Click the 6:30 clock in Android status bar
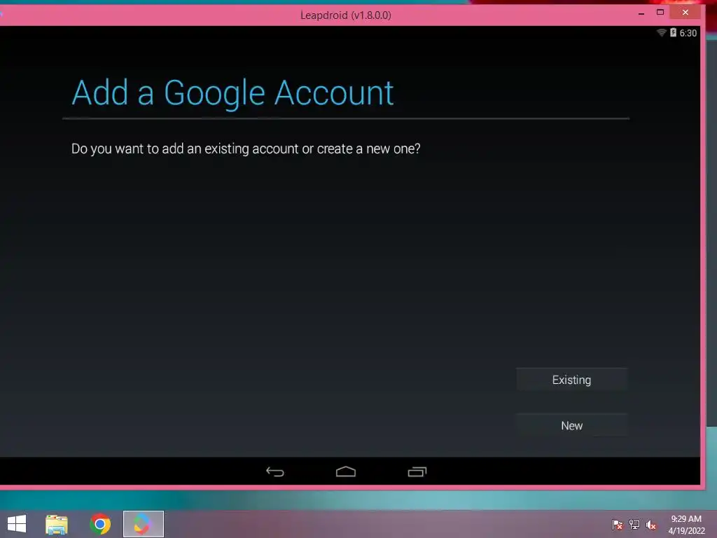 688,33
